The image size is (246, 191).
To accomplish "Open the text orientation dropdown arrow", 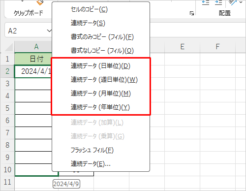I will pos(241,2).
